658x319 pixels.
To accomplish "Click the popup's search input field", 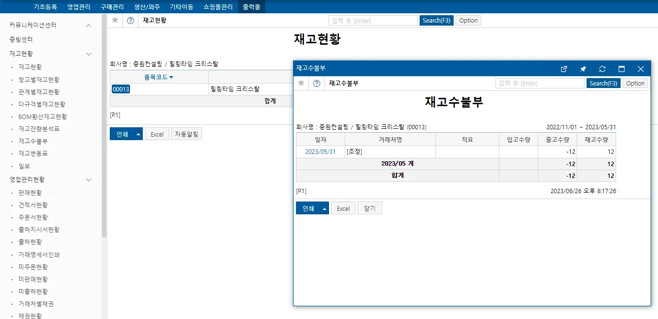I will pyautogui.click(x=540, y=84).
